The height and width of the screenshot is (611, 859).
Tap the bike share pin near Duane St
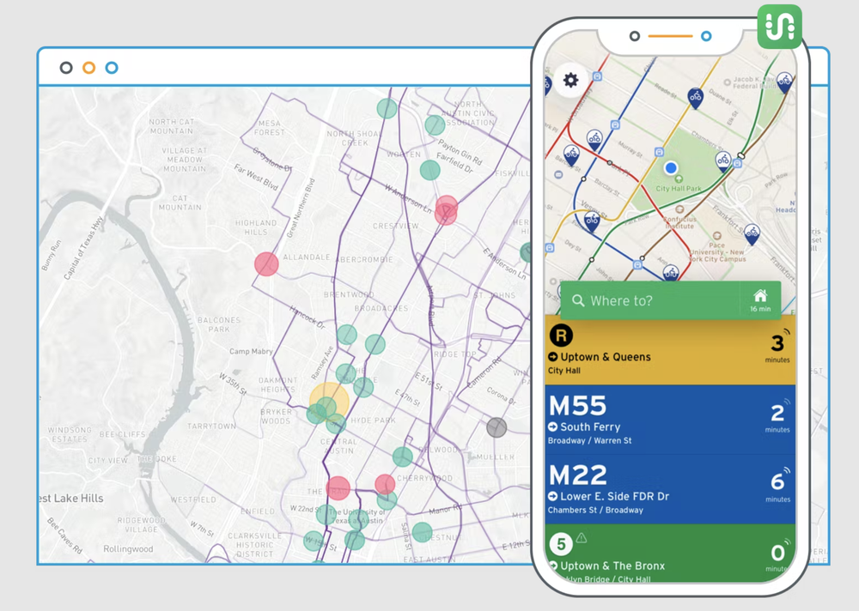tap(695, 99)
